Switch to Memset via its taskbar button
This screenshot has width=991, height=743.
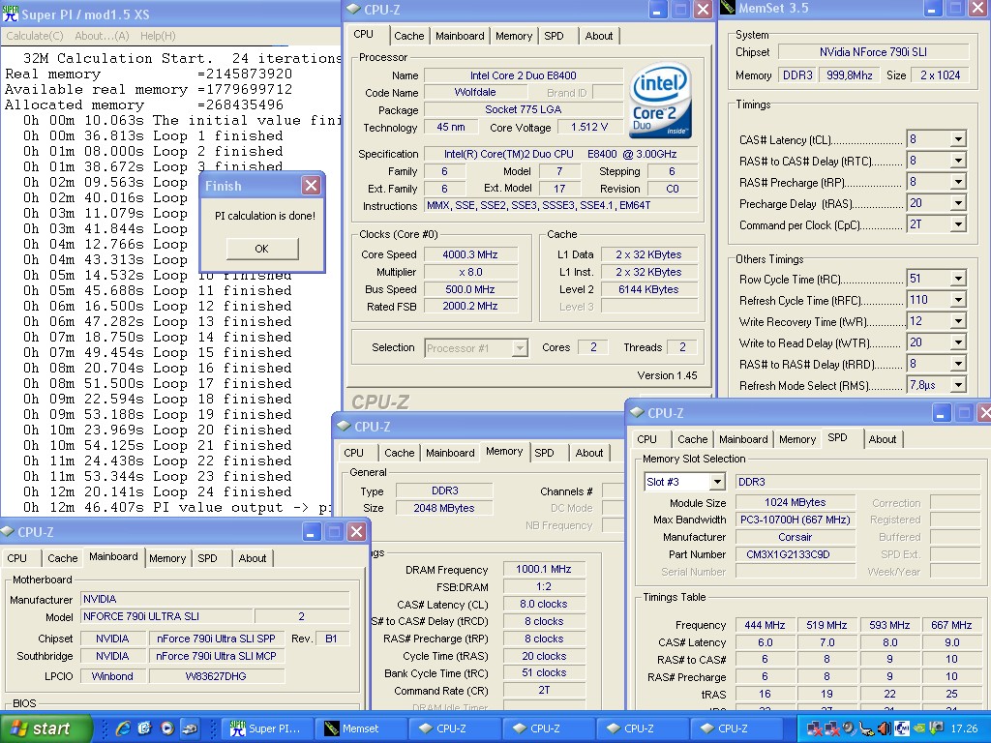tap(362, 728)
